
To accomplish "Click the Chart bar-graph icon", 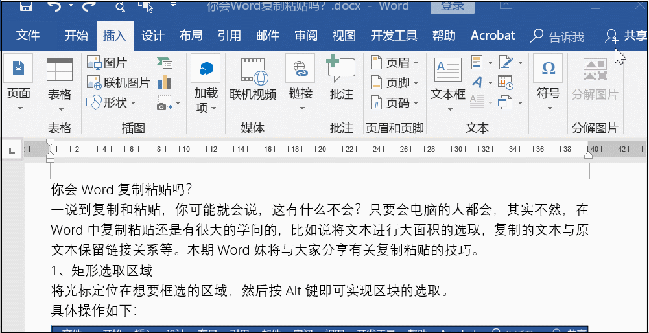I will [x=165, y=82].
